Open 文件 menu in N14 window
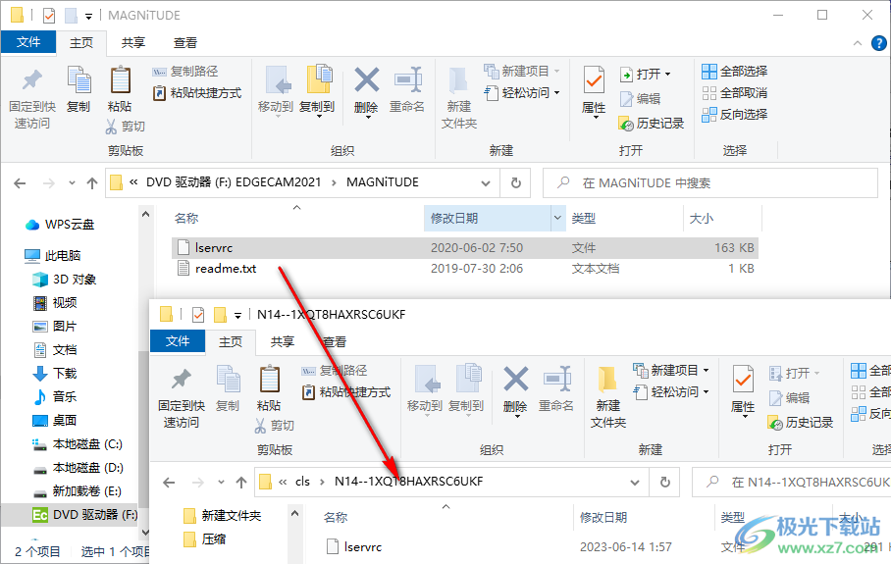This screenshot has width=891, height=564. coord(178,340)
